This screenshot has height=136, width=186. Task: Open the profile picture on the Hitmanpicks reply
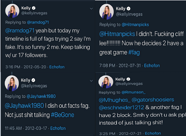coord(106,12)
